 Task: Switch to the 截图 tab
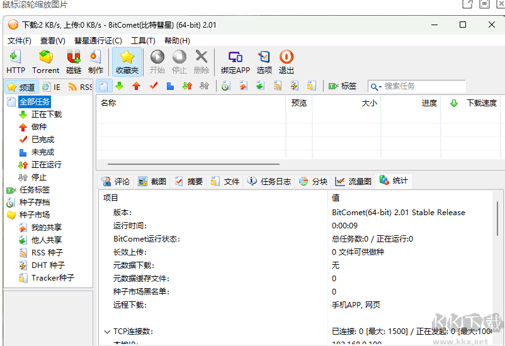point(152,182)
